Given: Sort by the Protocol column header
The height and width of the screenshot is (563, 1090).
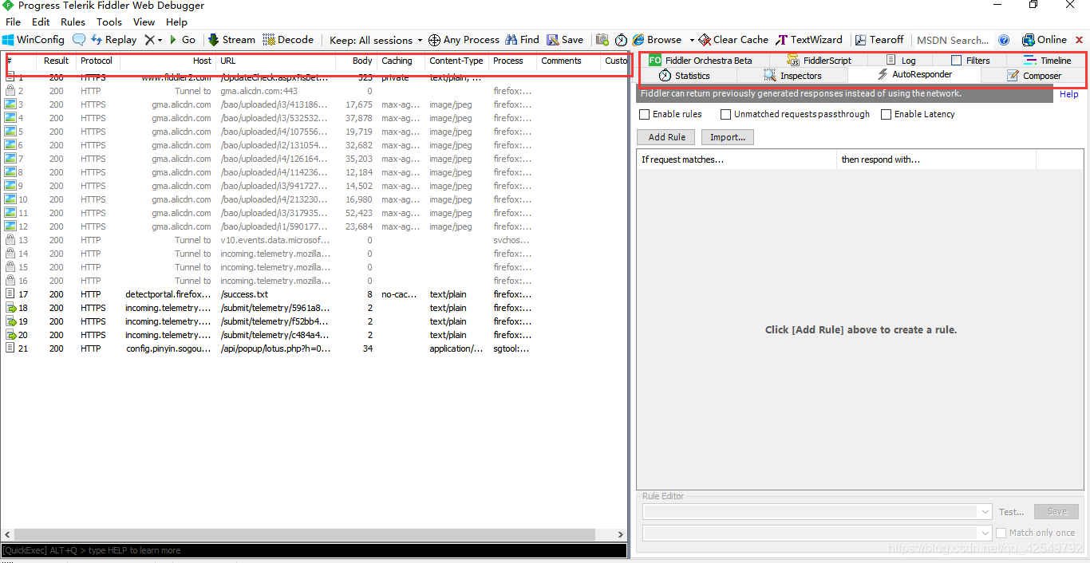Looking at the screenshot, I should click(x=97, y=61).
